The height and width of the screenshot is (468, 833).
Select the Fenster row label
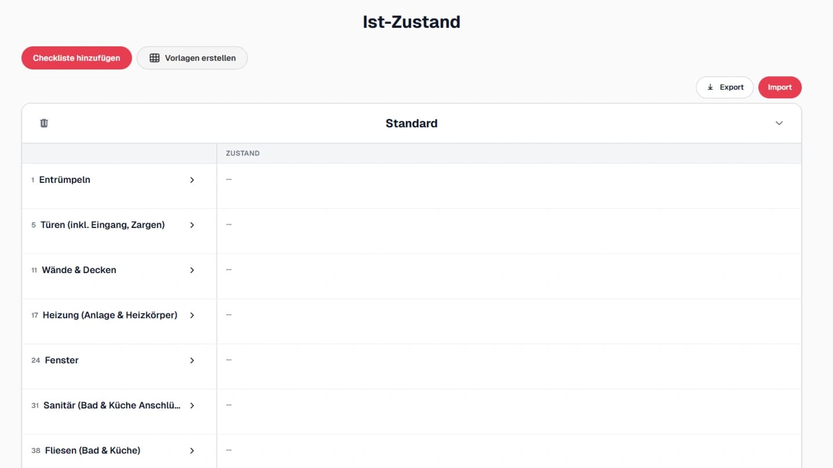click(x=61, y=360)
